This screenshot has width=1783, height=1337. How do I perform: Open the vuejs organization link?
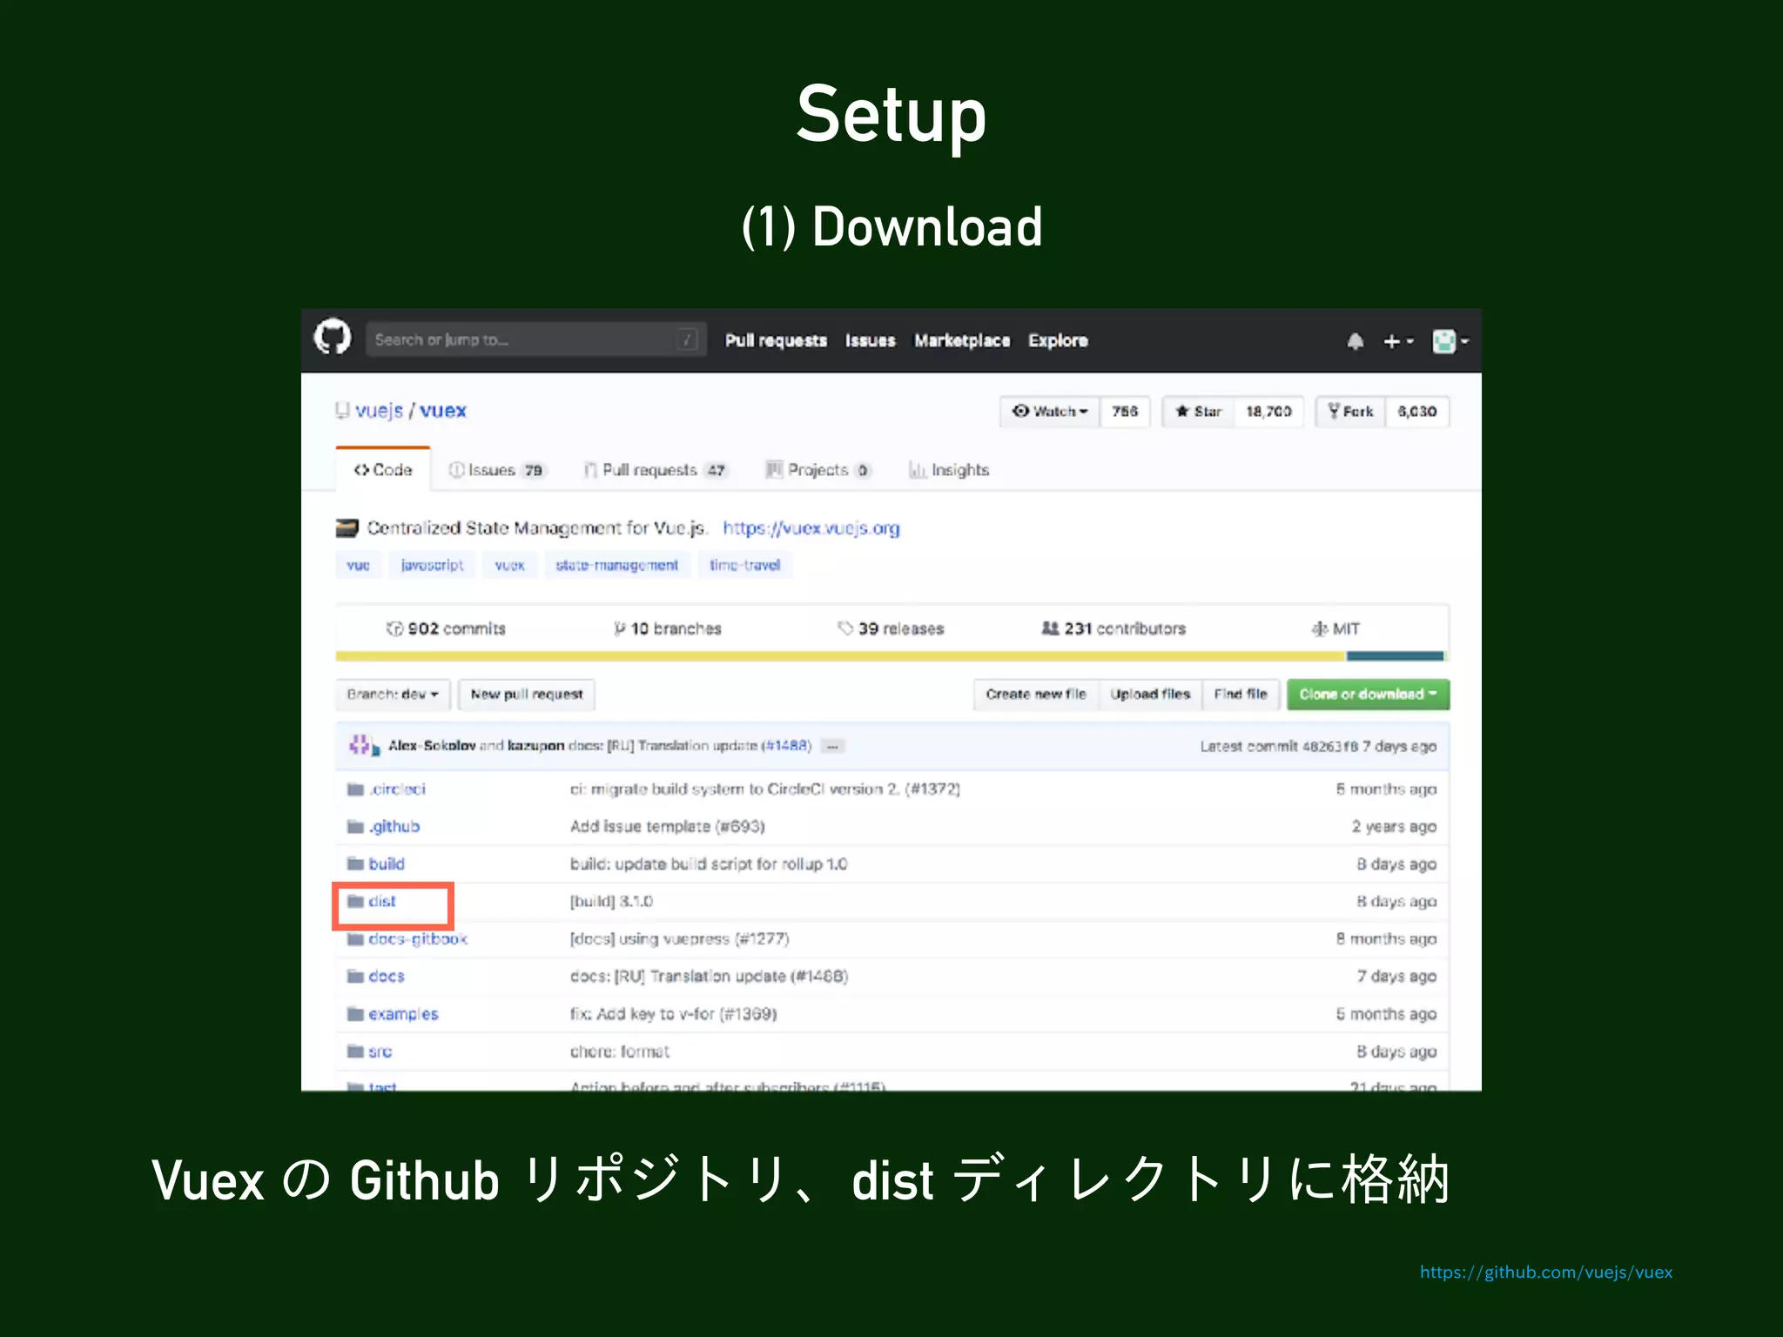(379, 410)
